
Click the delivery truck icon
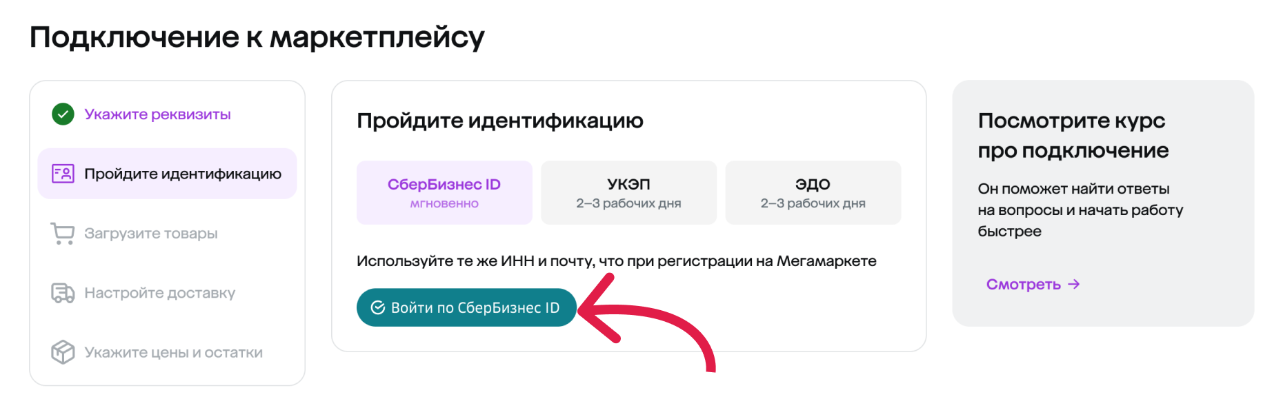[x=63, y=293]
